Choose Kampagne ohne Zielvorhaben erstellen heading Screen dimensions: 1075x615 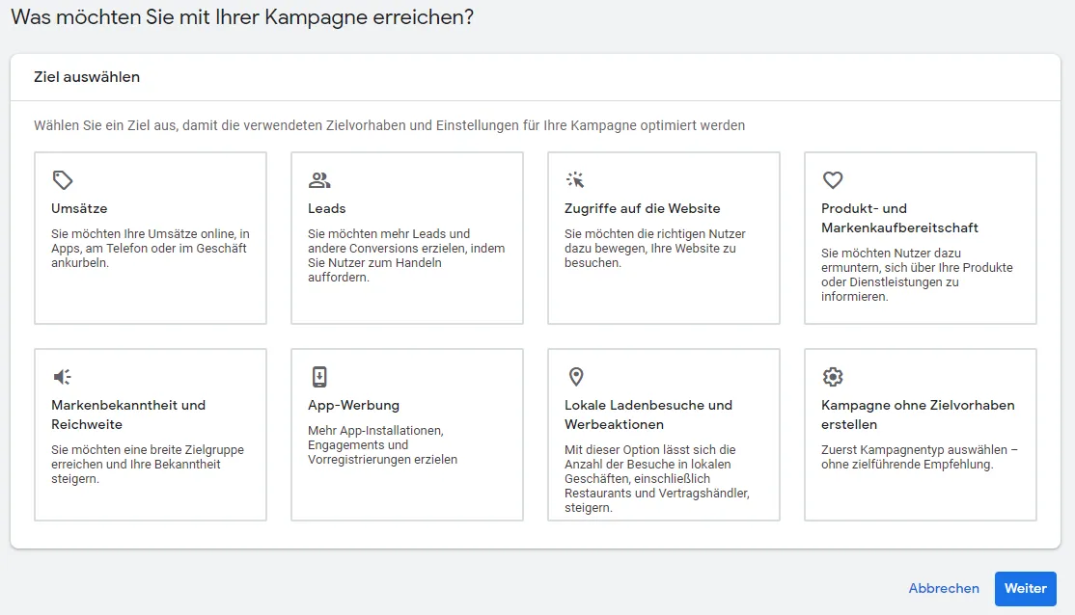click(918, 414)
